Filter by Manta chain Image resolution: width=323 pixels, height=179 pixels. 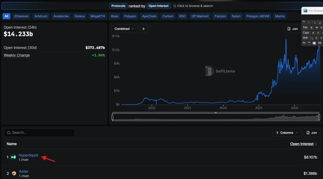coord(280,16)
